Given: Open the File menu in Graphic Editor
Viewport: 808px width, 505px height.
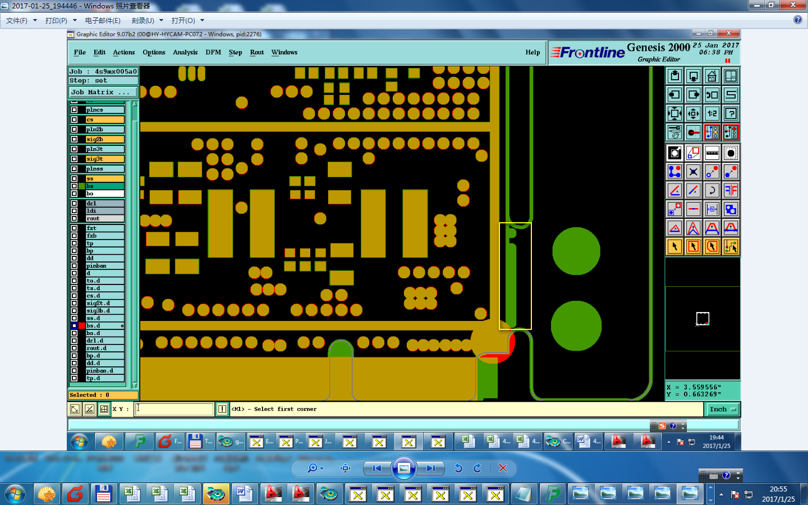Looking at the screenshot, I should (x=80, y=52).
